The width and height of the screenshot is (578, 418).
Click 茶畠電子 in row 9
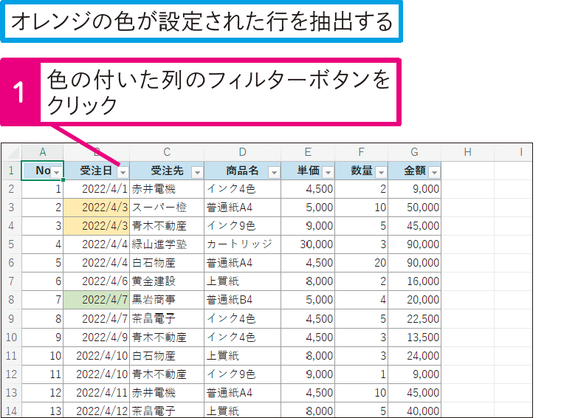coord(167,319)
